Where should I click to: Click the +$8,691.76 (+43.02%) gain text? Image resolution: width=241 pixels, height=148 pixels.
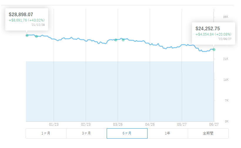27,20
